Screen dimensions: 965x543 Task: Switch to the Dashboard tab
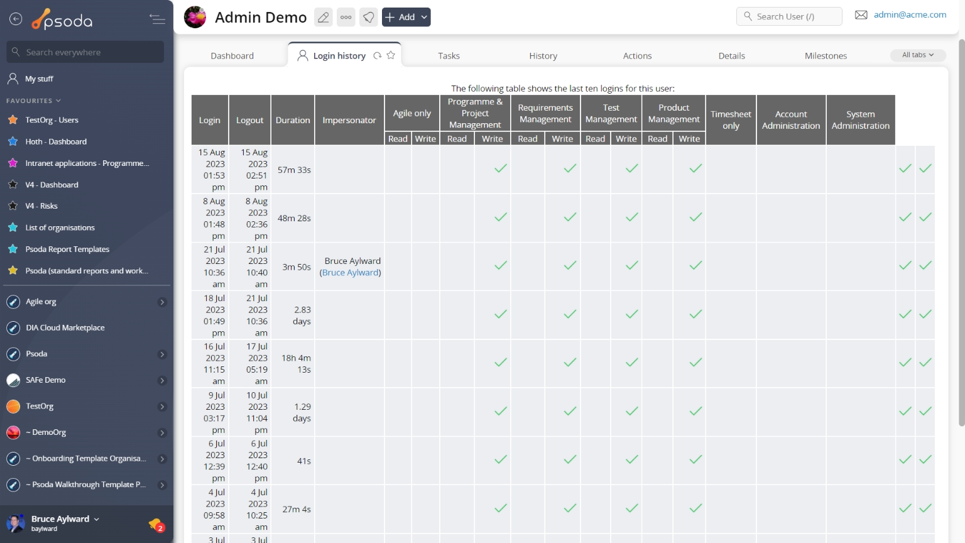tap(232, 56)
